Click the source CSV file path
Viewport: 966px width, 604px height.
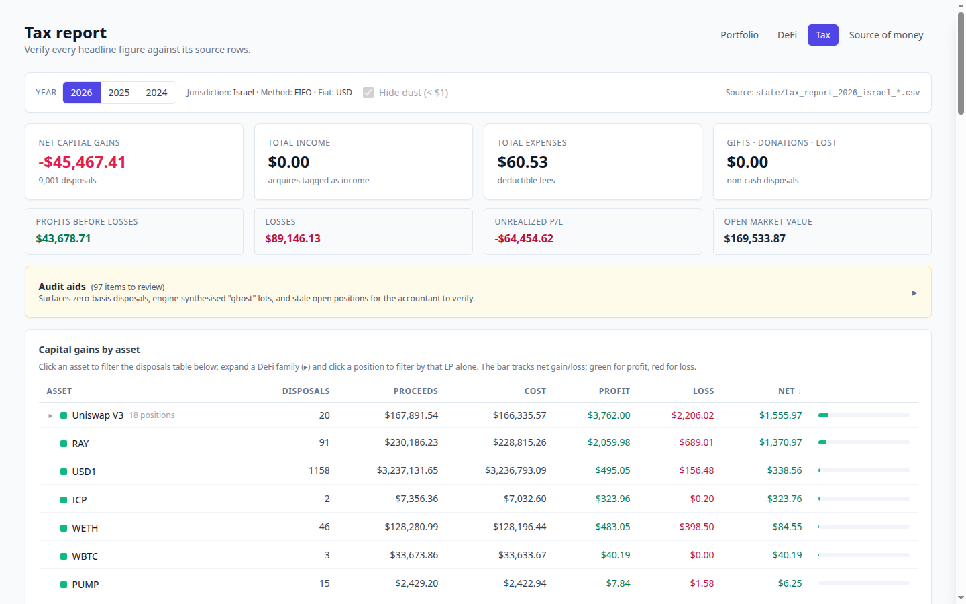click(838, 93)
